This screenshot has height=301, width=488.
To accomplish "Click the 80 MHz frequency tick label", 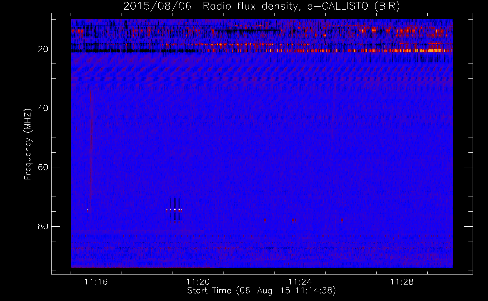I will tap(43, 226).
